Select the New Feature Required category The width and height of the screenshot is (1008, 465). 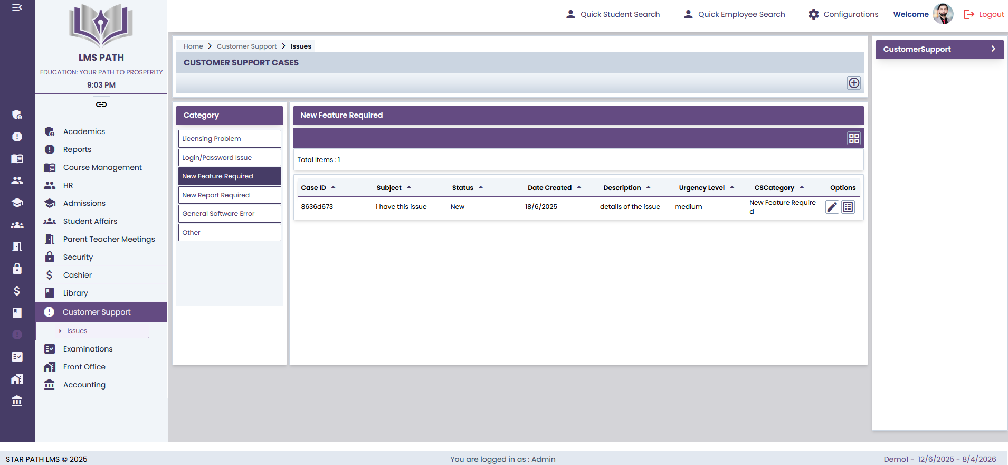click(230, 176)
